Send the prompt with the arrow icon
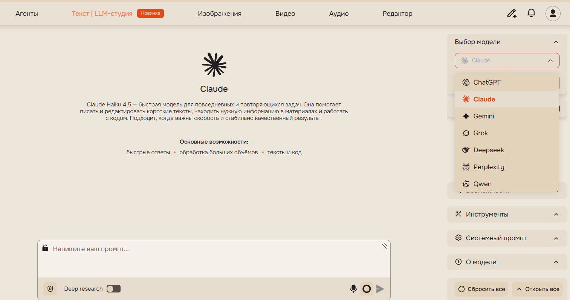The image size is (570, 300). 380,289
